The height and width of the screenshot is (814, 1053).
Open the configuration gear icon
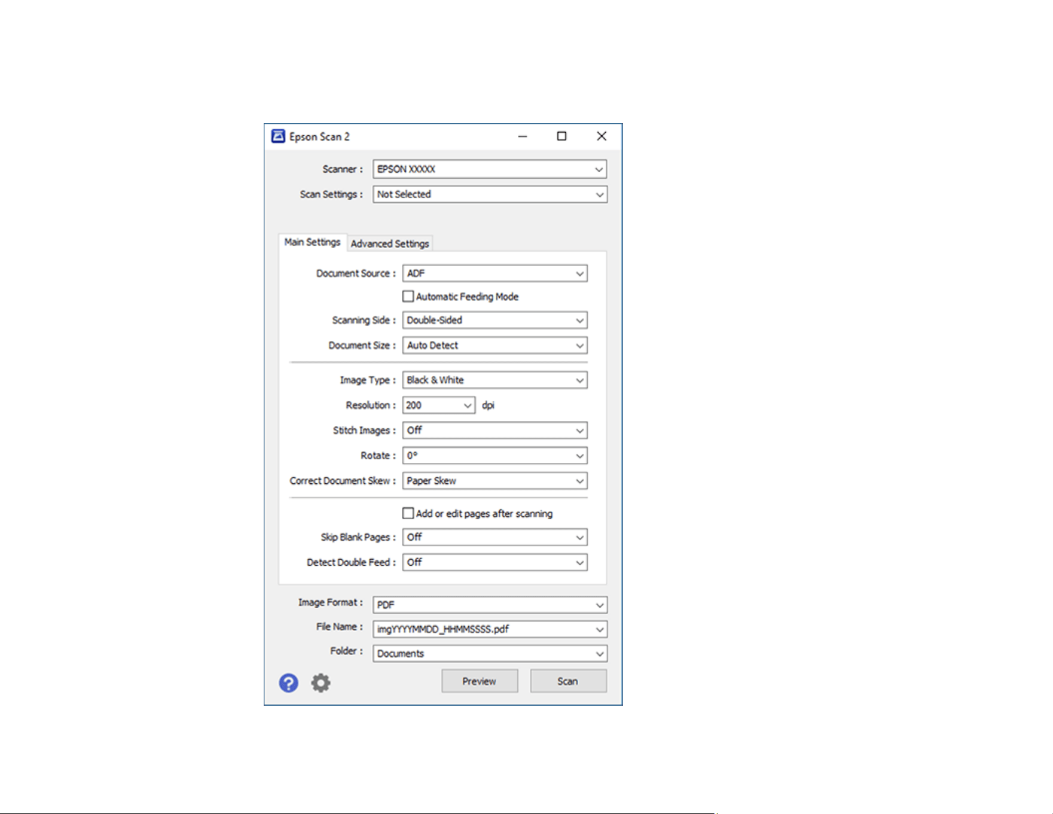[x=321, y=682]
